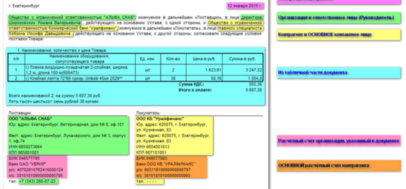Click the date '12 января 2015 г.'
Viewport: 406px width, 189px height.
pos(245,6)
